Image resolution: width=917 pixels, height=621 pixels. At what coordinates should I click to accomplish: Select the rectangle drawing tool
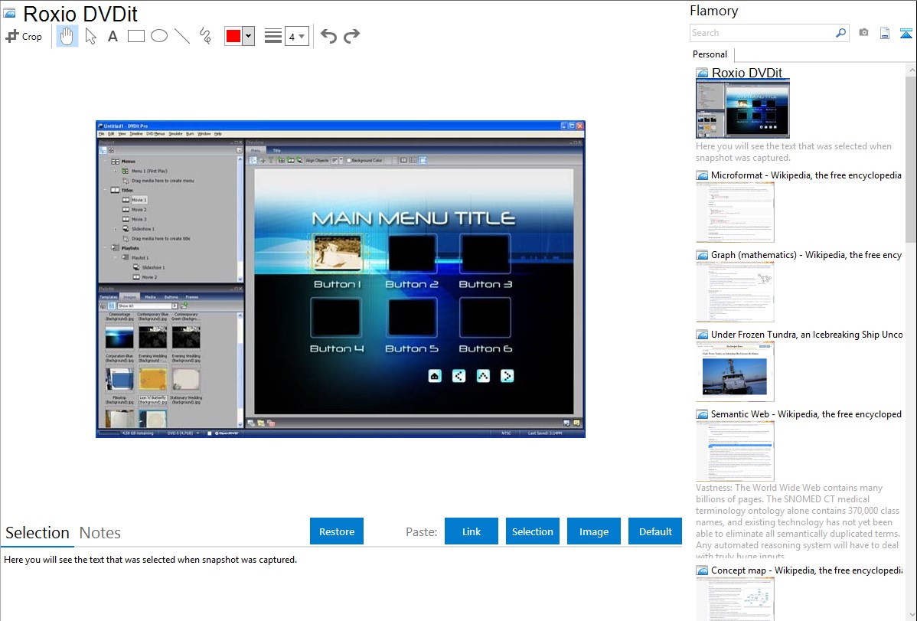135,36
